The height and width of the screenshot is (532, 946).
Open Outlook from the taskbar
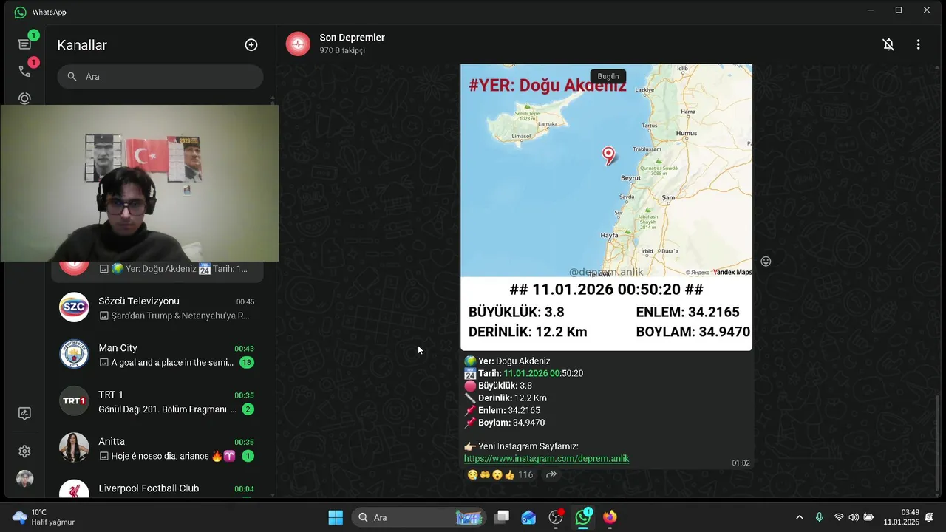528,517
